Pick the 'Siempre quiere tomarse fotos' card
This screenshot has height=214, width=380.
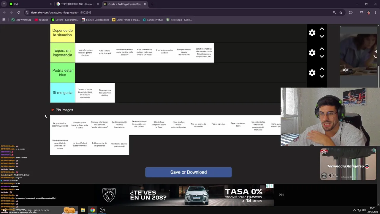click(x=80, y=125)
